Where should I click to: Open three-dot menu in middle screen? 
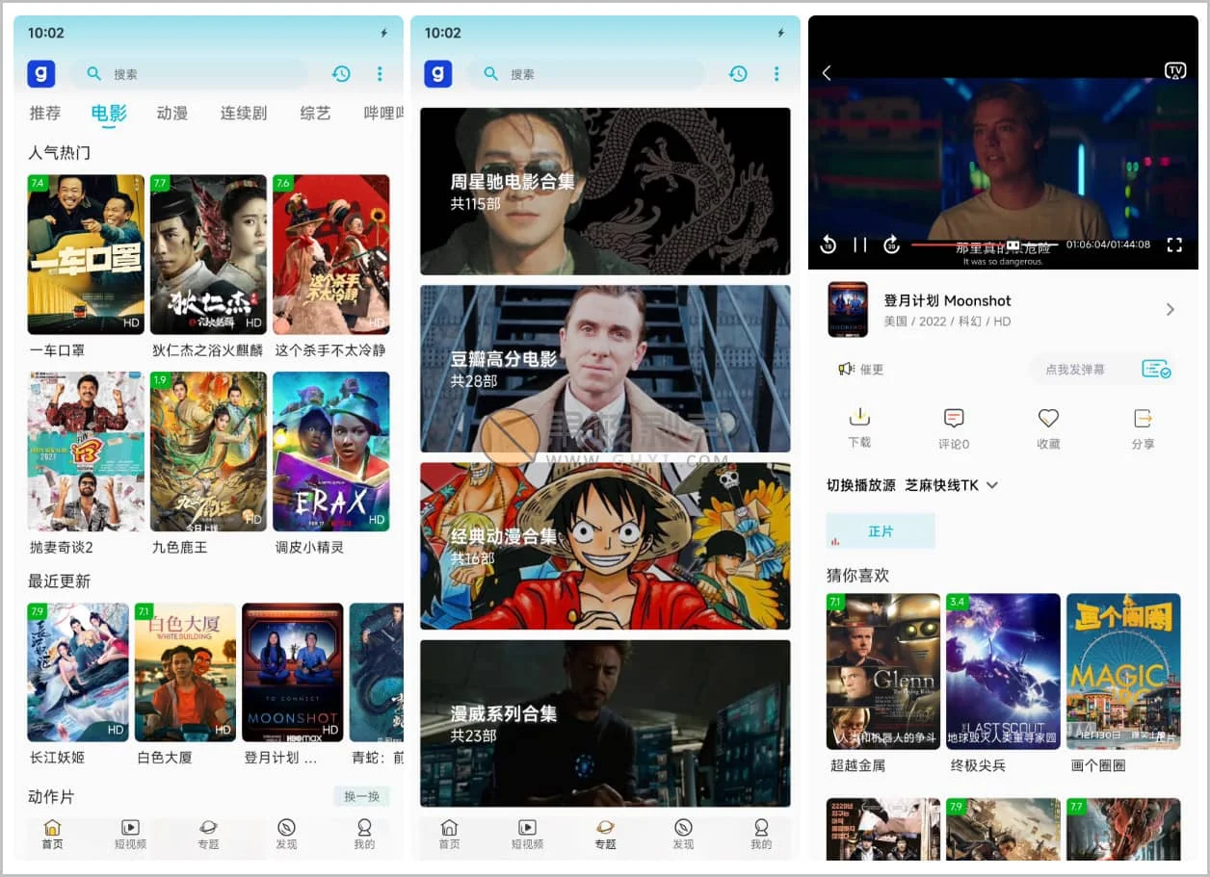[776, 74]
